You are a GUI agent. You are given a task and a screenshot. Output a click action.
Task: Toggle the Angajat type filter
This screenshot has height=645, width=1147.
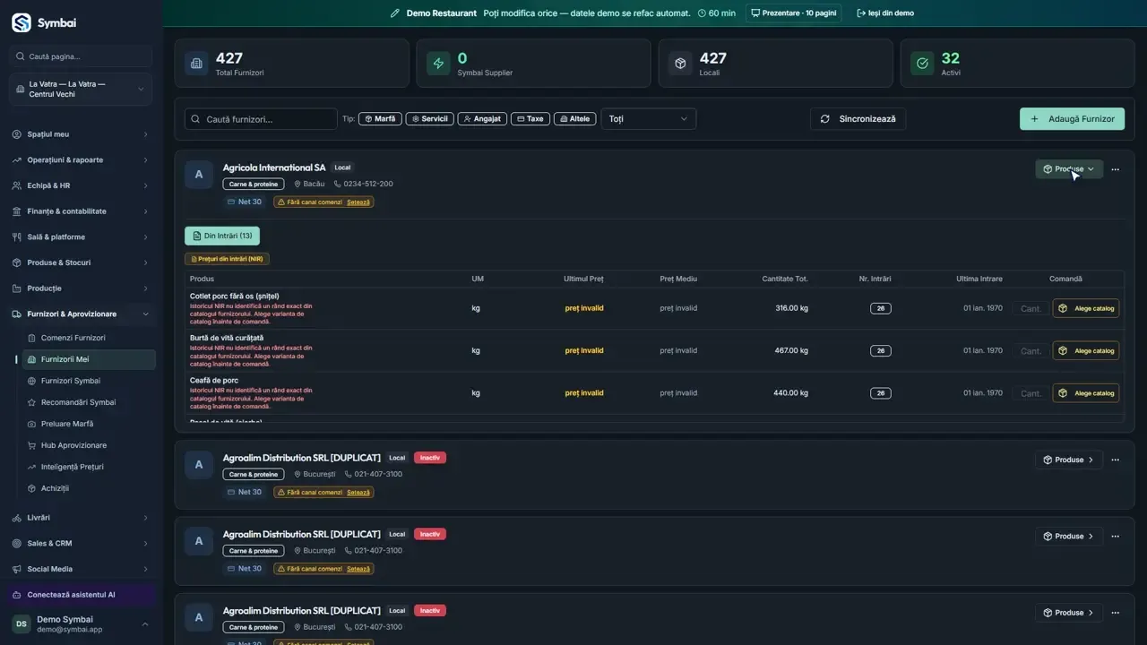(482, 119)
